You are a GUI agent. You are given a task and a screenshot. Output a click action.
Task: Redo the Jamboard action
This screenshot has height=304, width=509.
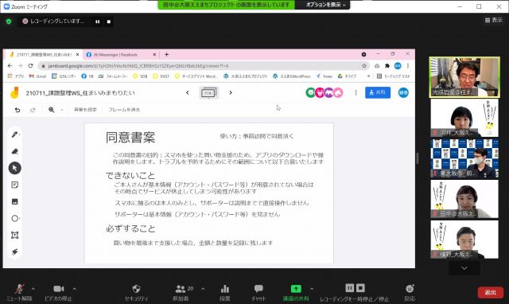pos(33,110)
